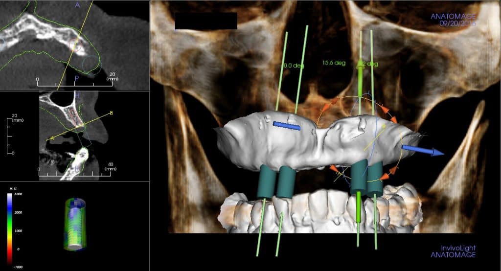The width and height of the screenshot is (501, 271).
Task: Click the yellow point B marker in cross-section
Action: 111,113
